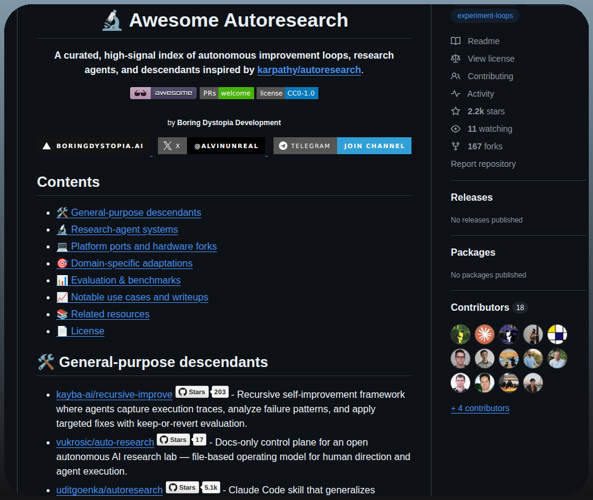
Task: Click 'No releases published' text
Action: (x=487, y=220)
